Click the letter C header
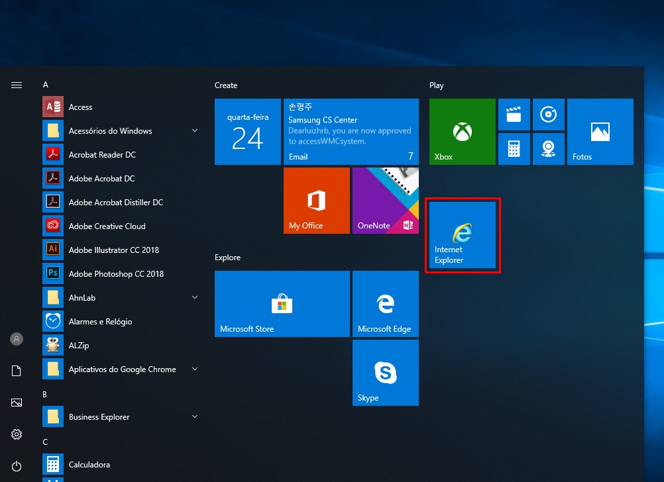Screen dimensions: 664x482 click(45, 442)
